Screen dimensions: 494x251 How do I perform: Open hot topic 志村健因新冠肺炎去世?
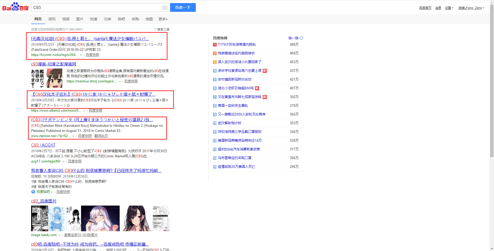[x=235, y=80]
